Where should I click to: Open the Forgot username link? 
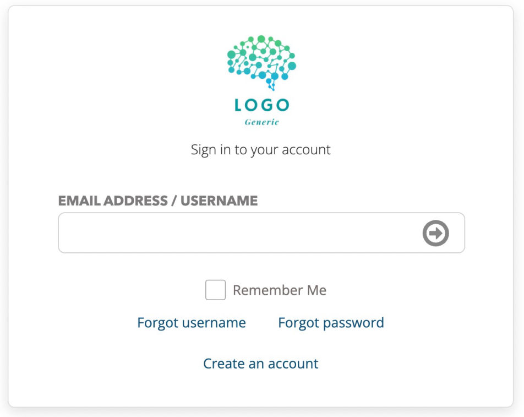pos(191,323)
